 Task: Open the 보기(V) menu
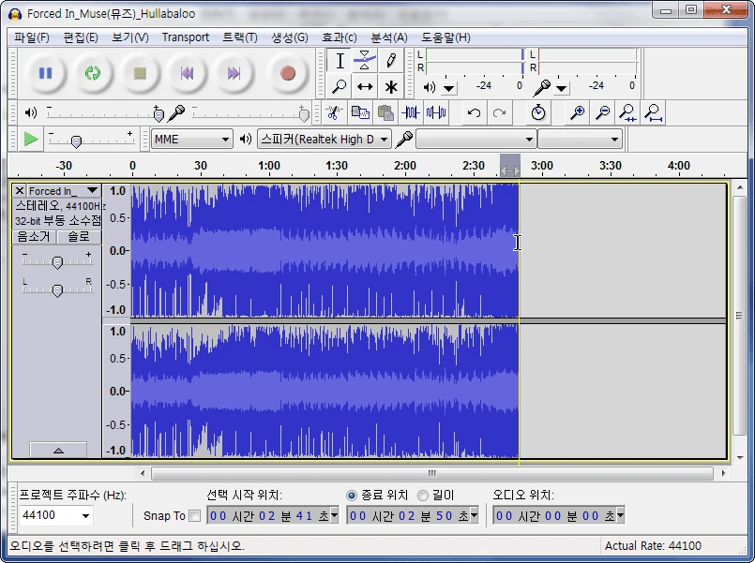[130, 37]
